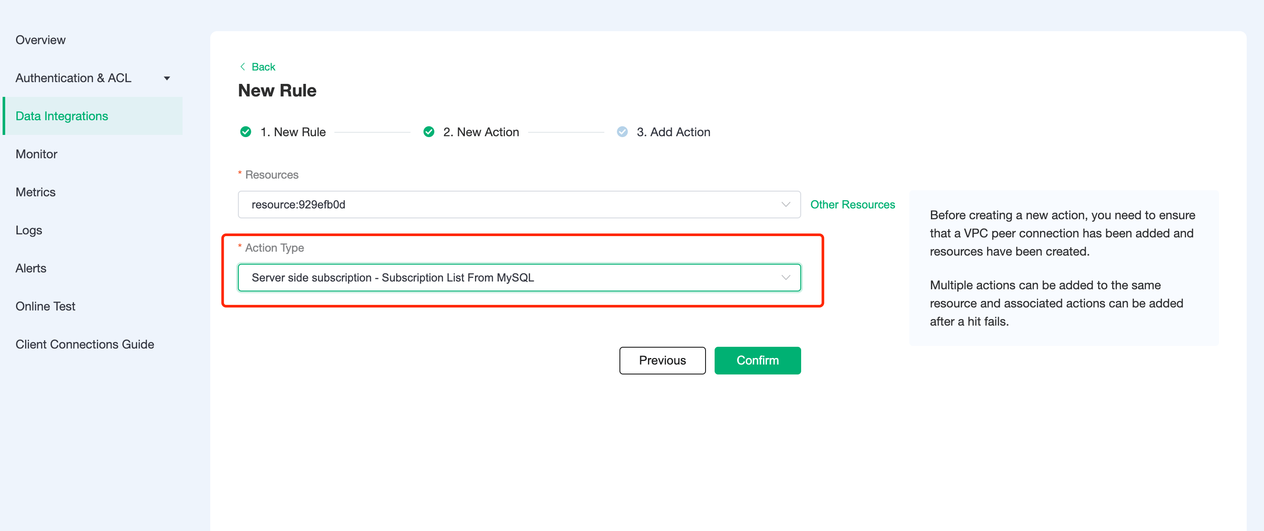
Task: Select the Data Integrations sidebar entry
Action: (61, 116)
